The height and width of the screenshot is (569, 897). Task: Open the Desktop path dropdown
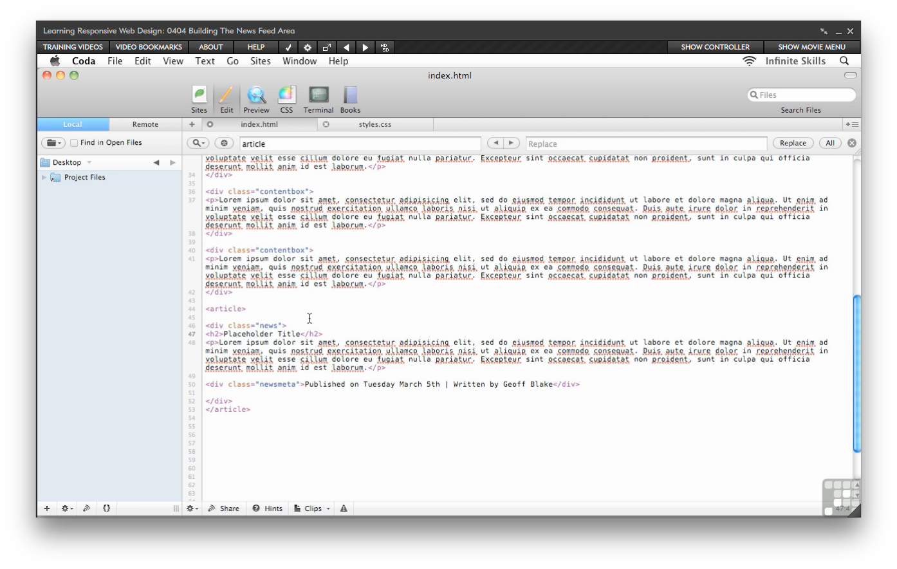click(x=67, y=162)
